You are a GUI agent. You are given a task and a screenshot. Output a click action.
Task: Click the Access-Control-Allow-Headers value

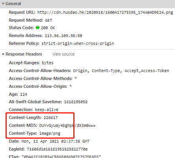click(121, 71)
